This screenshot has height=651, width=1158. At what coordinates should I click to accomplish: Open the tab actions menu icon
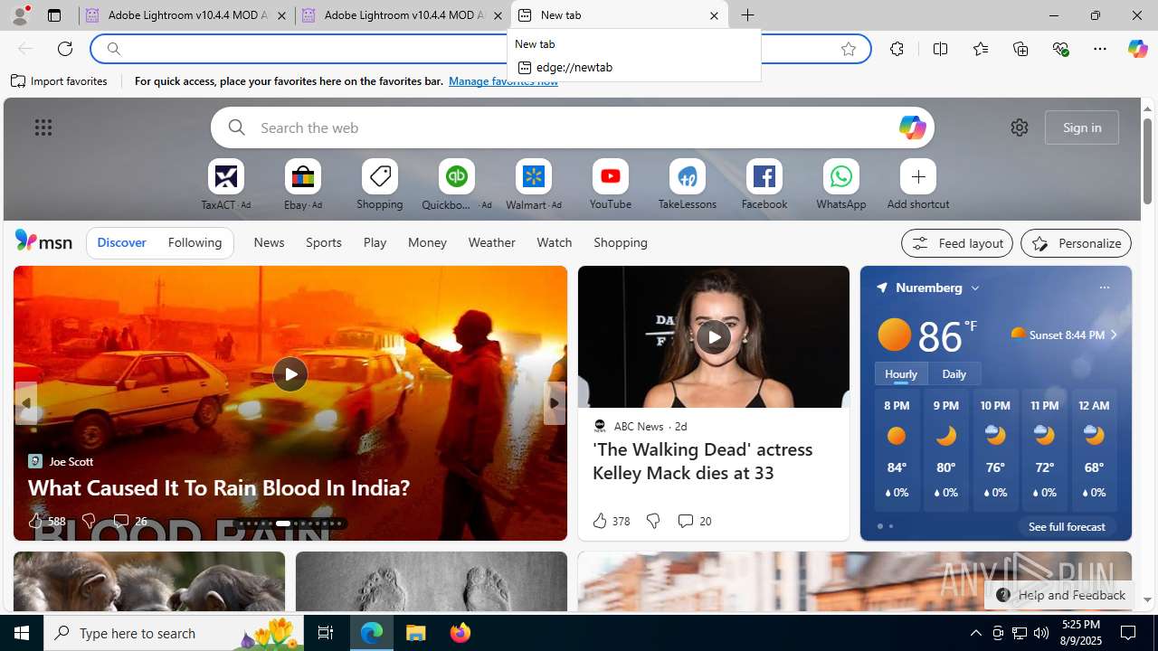click(54, 15)
